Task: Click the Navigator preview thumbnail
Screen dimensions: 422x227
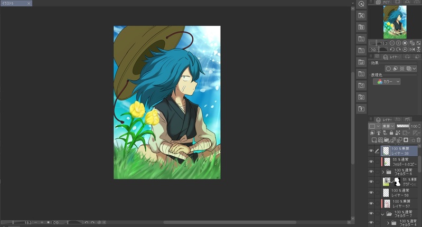Action: point(395,22)
